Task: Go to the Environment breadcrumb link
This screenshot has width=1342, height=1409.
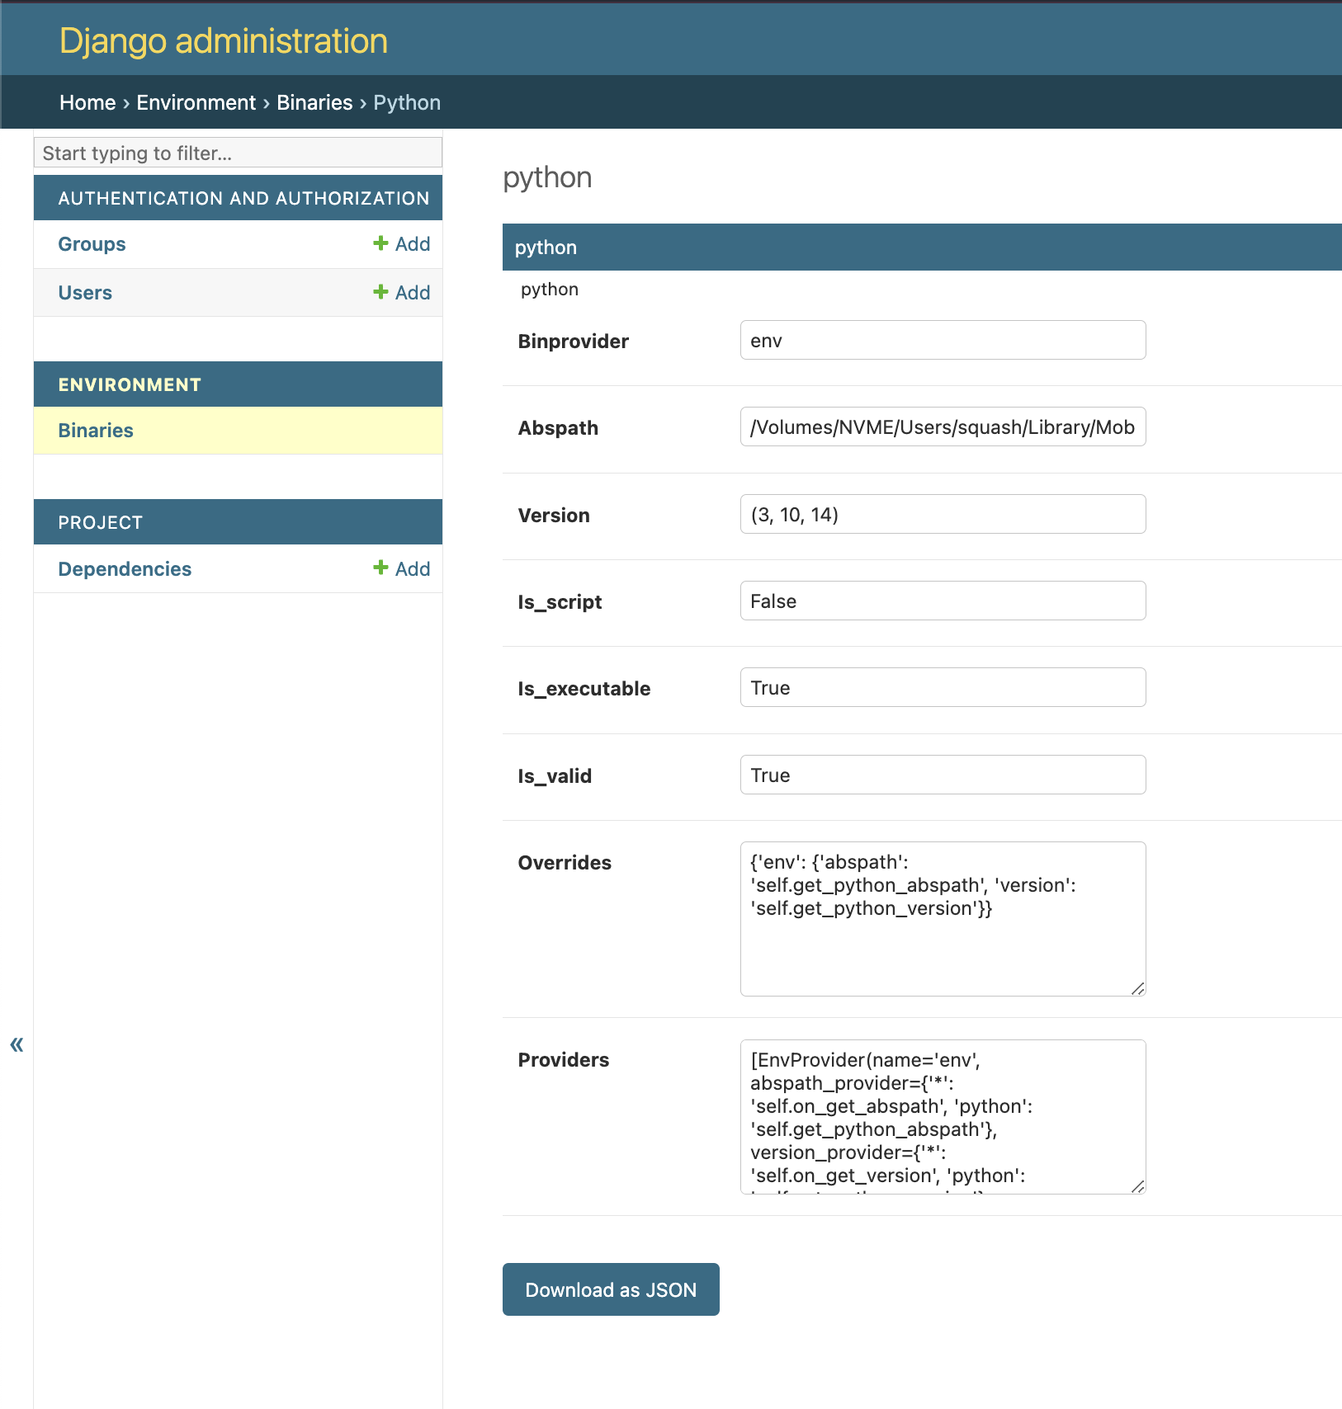Action: [x=196, y=102]
